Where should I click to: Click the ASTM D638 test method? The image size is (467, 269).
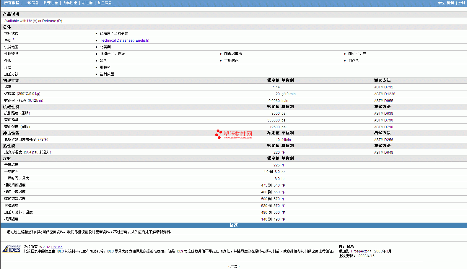click(x=383, y=114)
